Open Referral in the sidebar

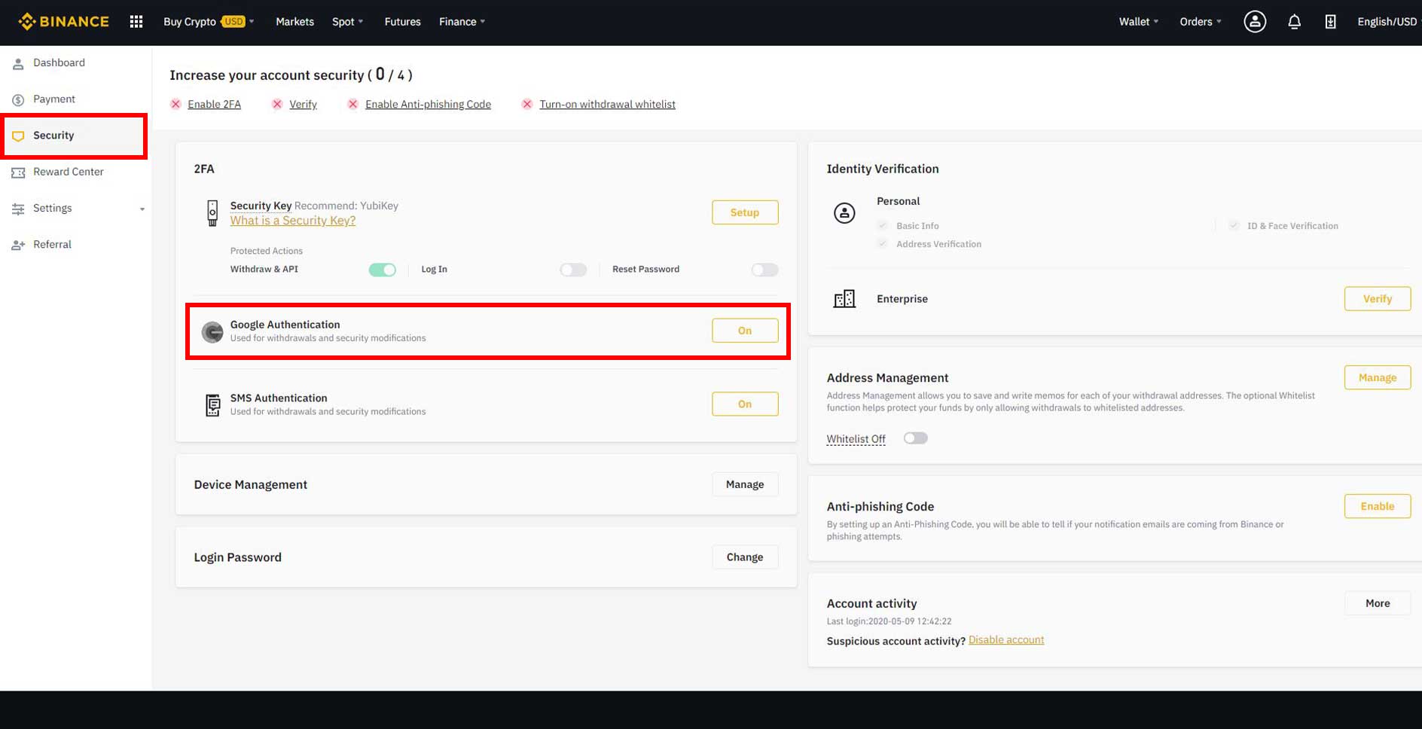(x=52, y=244)
